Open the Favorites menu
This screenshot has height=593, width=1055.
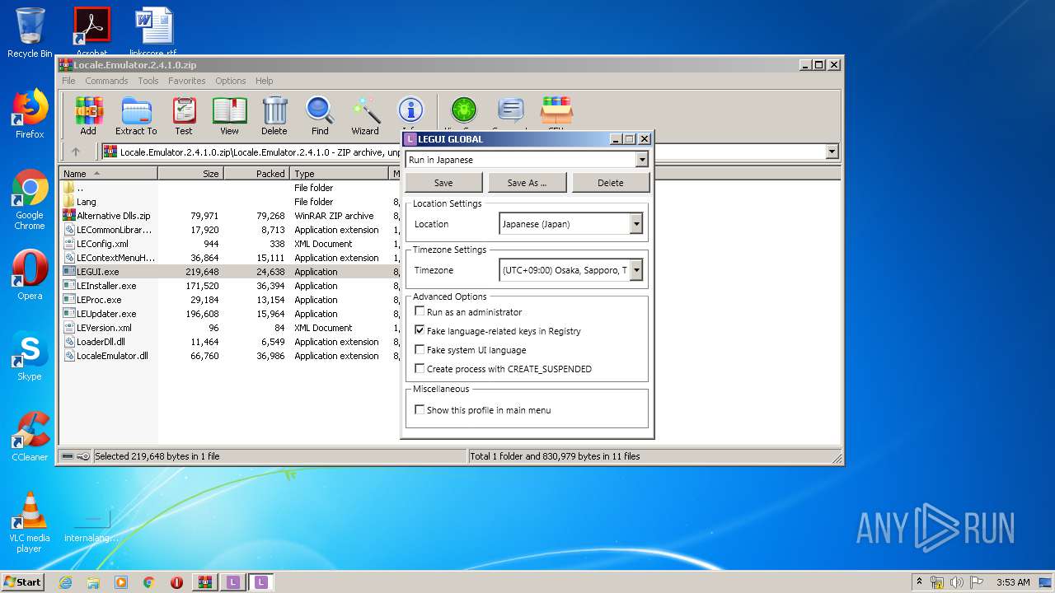pyautogui.click(x=187, y=81)
